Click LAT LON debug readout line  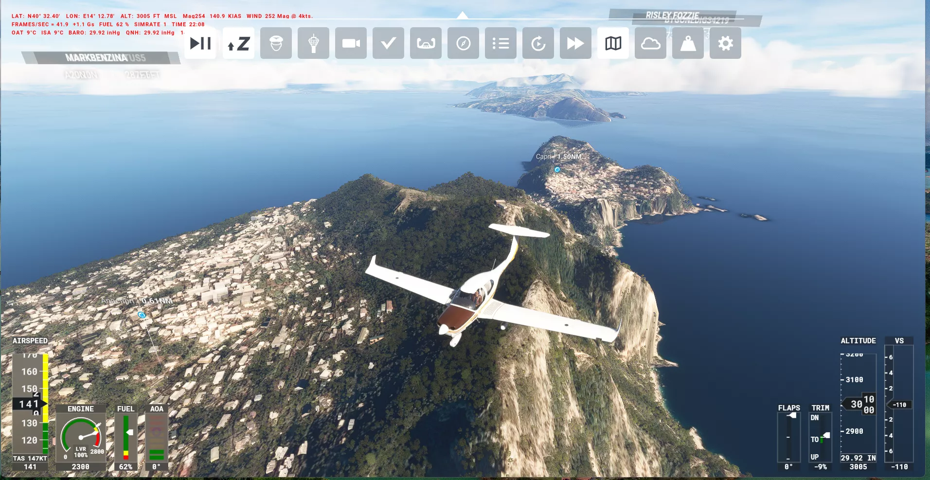(x=162, y=16)
